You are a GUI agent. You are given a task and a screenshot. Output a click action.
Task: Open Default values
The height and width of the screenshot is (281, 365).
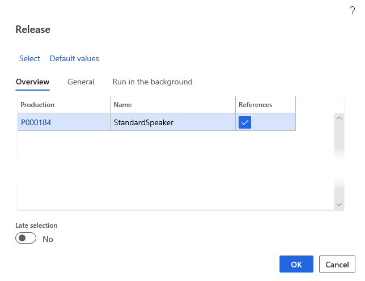click(74, 58)
